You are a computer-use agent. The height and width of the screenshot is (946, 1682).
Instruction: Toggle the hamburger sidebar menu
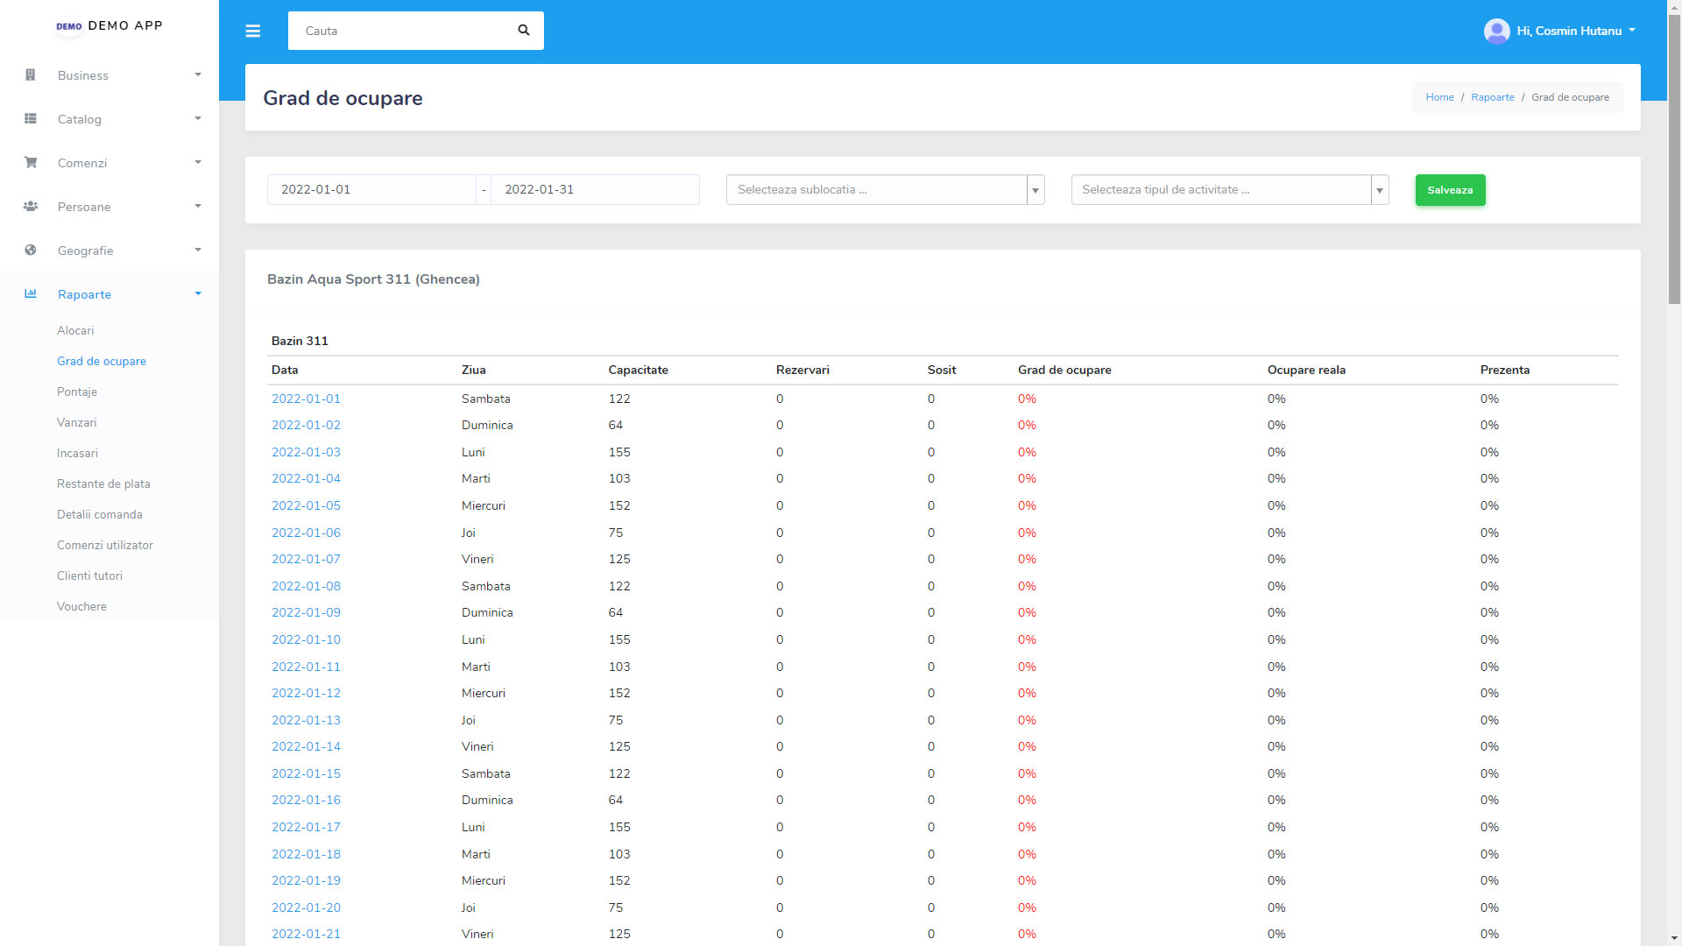[252, 31]
